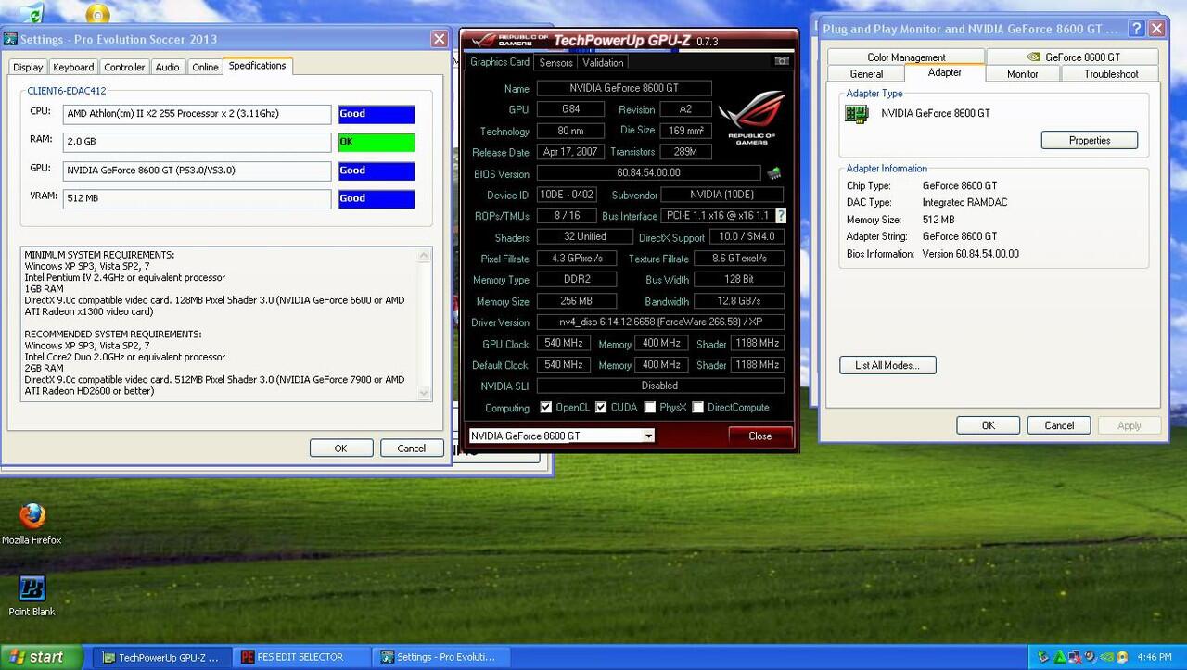Click the BIOS Version field in GPU-Z

click(648, 173)
